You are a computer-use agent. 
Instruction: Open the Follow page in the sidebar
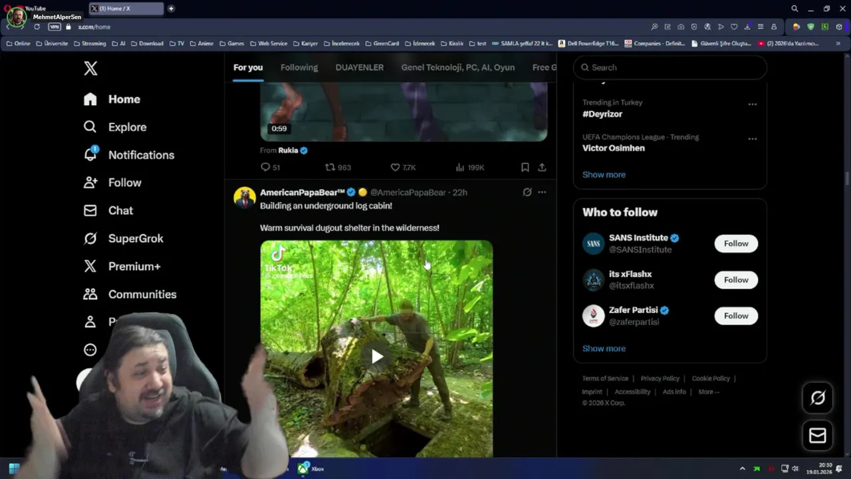coord(112,182)
